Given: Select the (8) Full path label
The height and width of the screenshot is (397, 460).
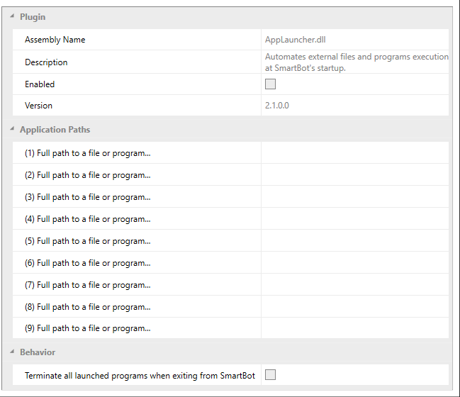Looking at the screenshot, I should tap(87, 307).
